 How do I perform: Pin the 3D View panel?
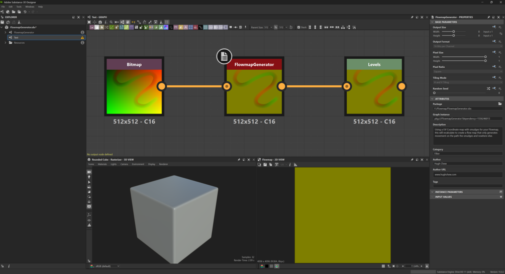point(239,160)
